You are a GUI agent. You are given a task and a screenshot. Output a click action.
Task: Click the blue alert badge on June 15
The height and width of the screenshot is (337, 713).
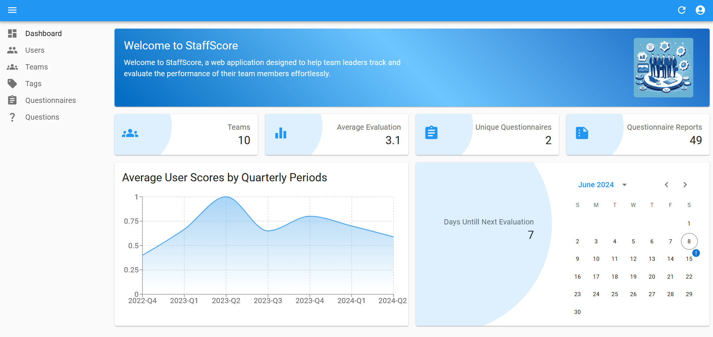696,253
